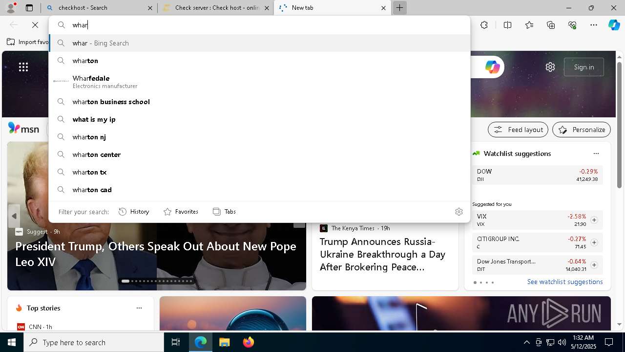This screenshot has height=352, width=625.
Task: Click the Windows taskbar search box
Action: coord(94,342)
